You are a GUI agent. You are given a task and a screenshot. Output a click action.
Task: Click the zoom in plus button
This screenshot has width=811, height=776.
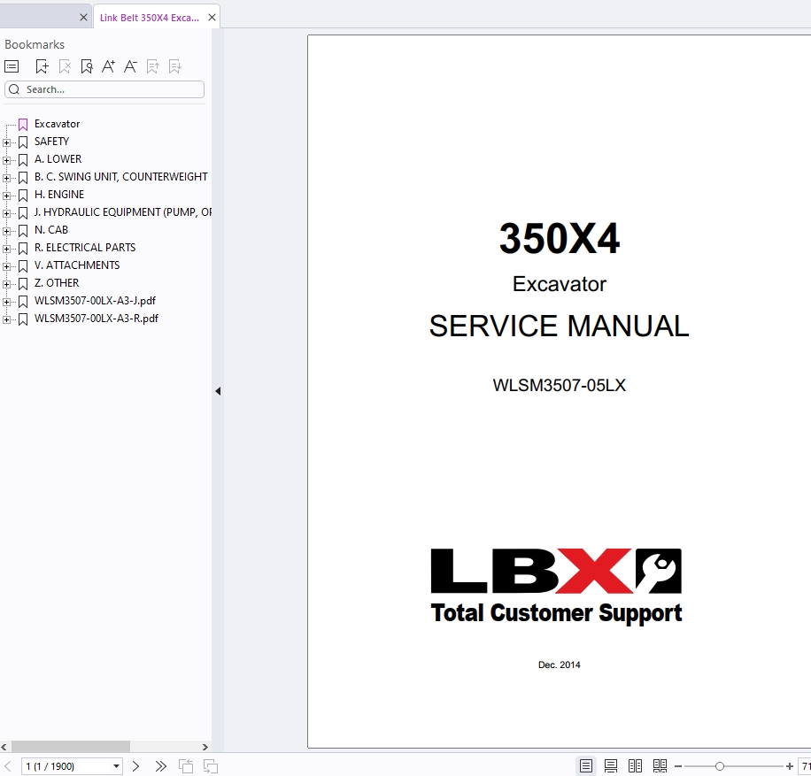[789, 766]
